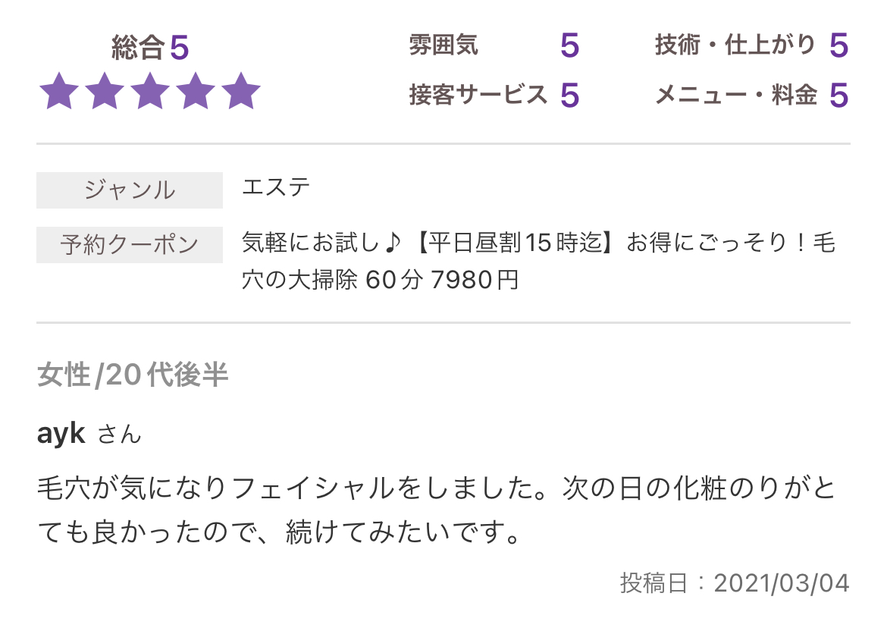Viewport: 887px width, 631px height.
Task: Select the 技術・仕上がり rating label
Action: tap(735, 46)
